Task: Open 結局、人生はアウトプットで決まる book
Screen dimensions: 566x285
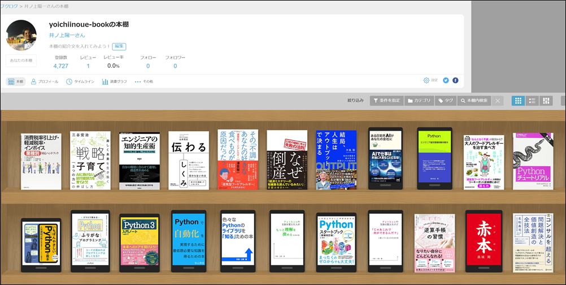Action: coord(336,161)
